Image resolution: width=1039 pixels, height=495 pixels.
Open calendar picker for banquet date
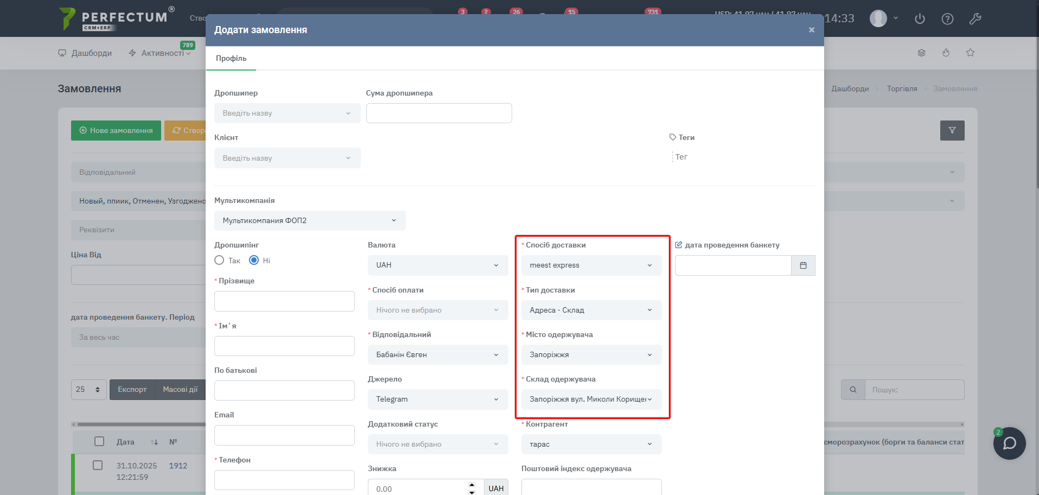803,265
